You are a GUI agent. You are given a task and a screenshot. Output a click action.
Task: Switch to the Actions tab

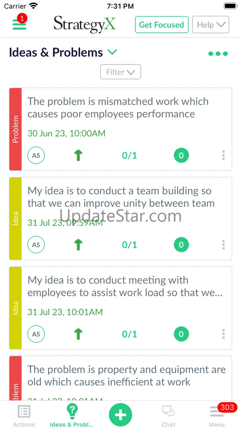(x=24, y=416)
